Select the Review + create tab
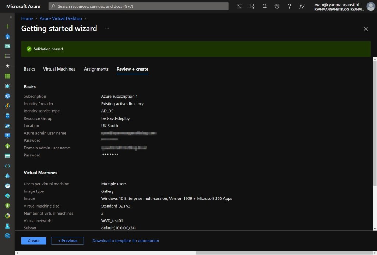Screen dimensions: 377x255 [133, 69]
